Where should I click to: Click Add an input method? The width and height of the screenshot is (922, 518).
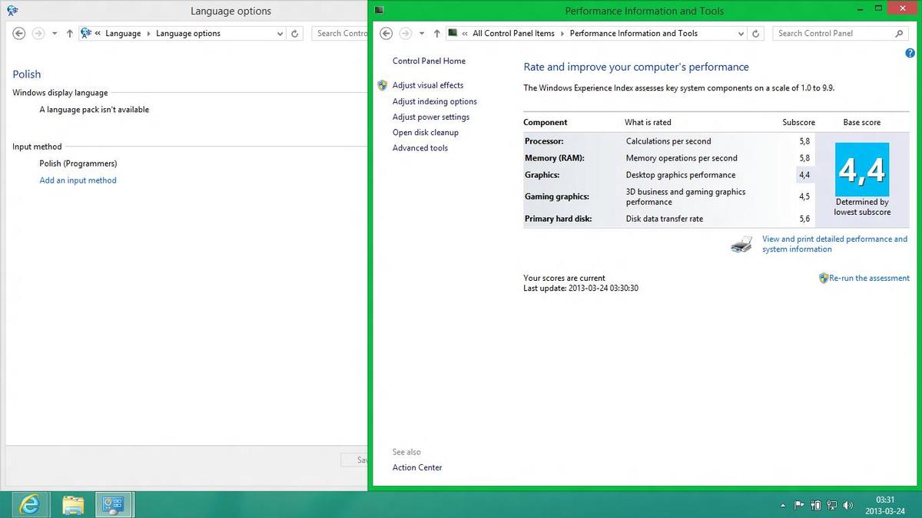point(78,180)
